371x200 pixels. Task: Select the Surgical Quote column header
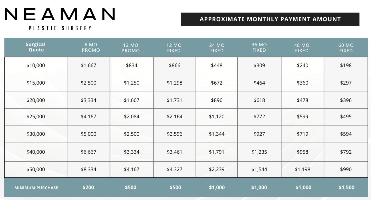pyautogui.click(x=36, y=47)
